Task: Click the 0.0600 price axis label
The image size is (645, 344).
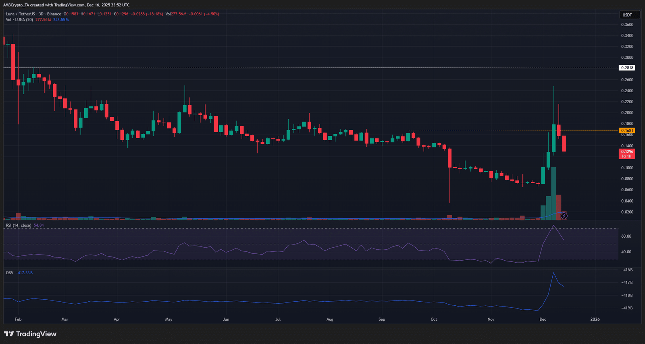Action: [x=627, y=190]
